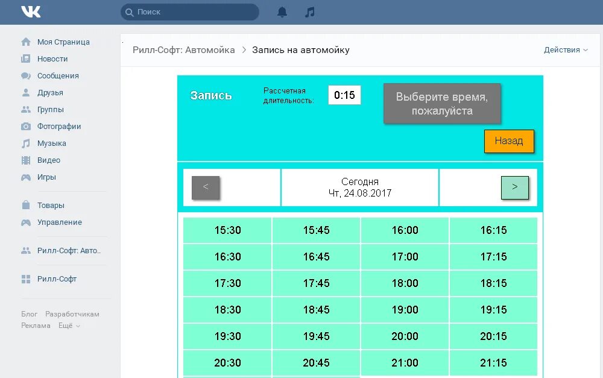
Task: Open the Действия dropdown
Action: pos(566,50)
